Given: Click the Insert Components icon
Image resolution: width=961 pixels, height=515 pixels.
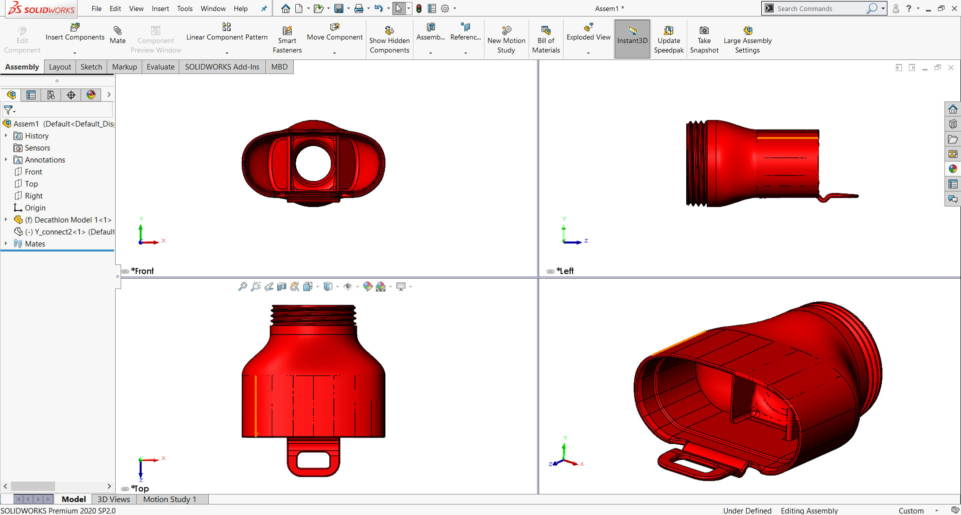Looking at the screenshot, I should 75,27.
